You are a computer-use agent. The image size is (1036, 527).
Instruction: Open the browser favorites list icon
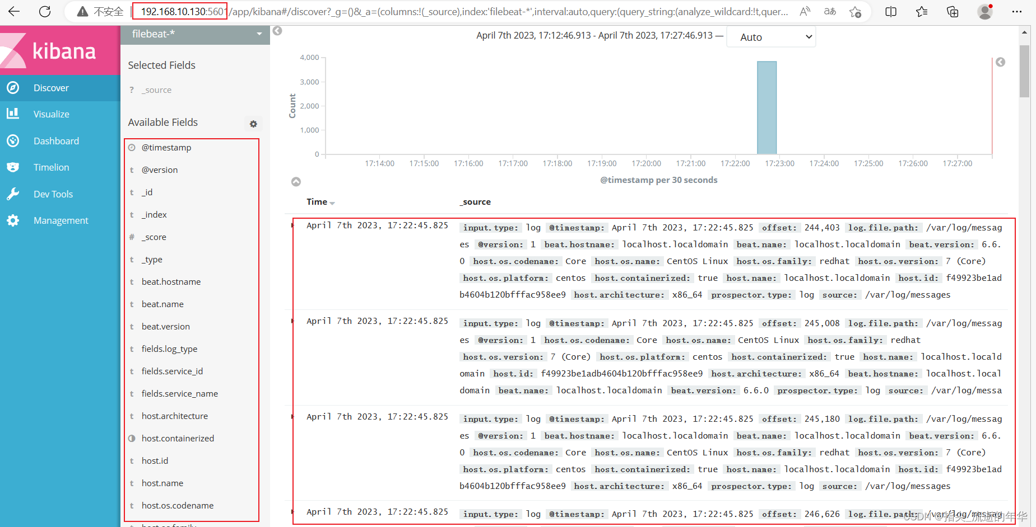(922, 11)
